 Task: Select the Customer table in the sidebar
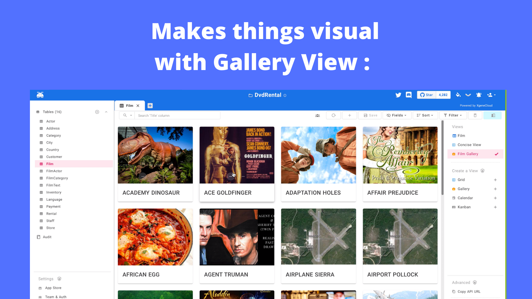click(54, 157)
